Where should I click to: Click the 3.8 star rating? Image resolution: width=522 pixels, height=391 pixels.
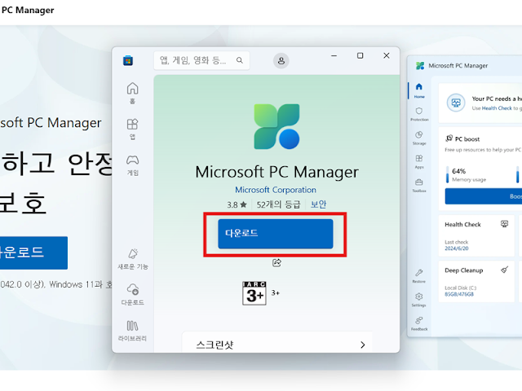point(237,204)
